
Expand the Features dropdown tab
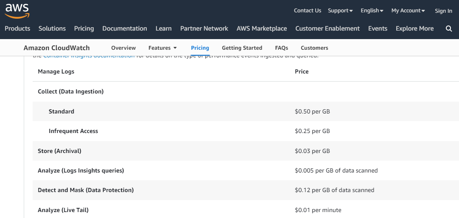click(162, 48)
